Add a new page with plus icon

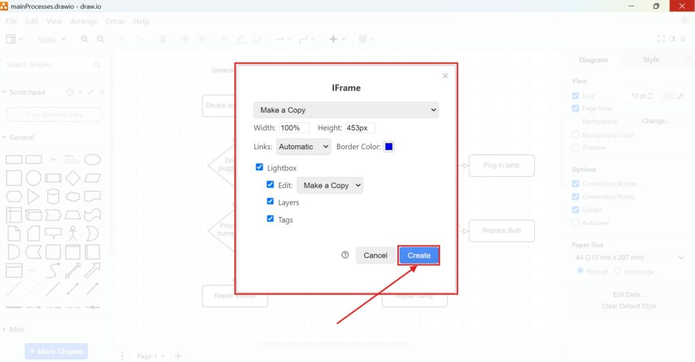[x=179, y=356]
